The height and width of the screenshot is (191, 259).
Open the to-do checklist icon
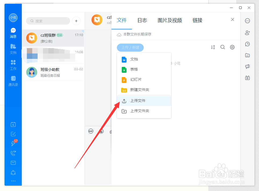click(13, 134)
